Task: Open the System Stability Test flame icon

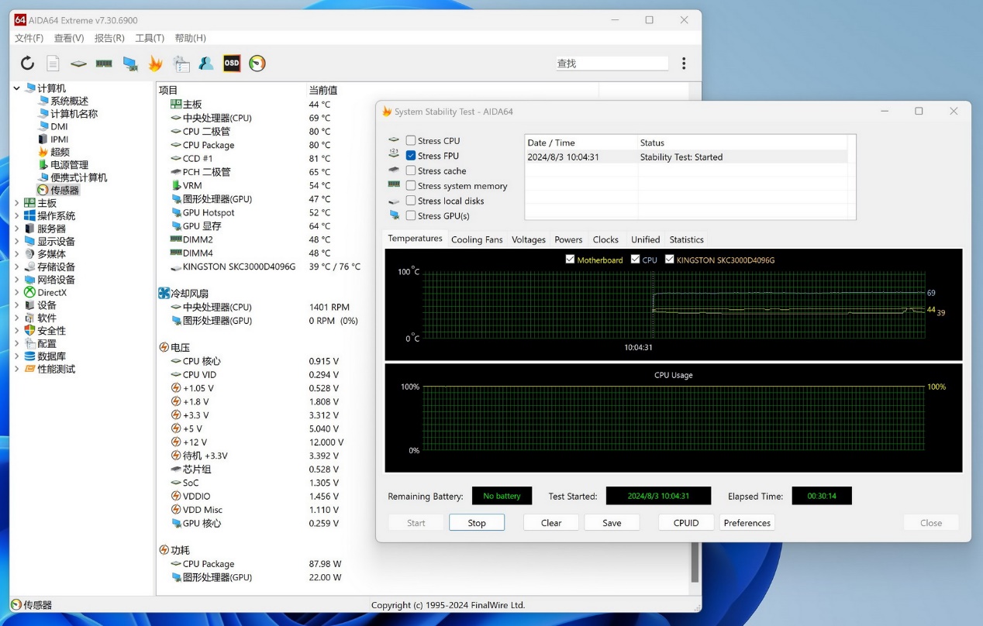Action: coord(155,63)
